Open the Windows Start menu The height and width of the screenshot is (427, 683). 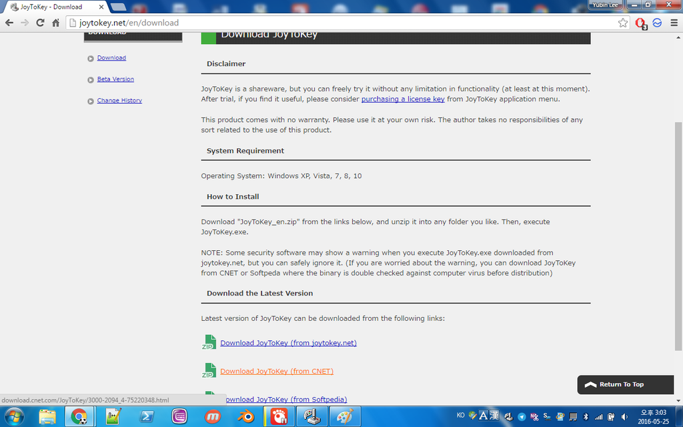click(14, 416)
